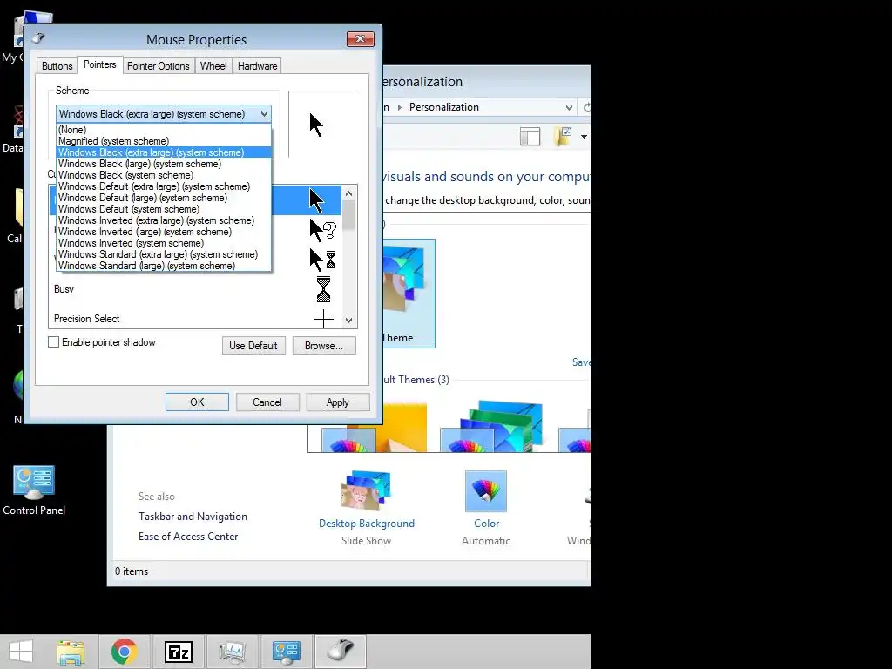Click the Color link text
The height and width of the screenshot is (669, 892).
tap(486, 524)
